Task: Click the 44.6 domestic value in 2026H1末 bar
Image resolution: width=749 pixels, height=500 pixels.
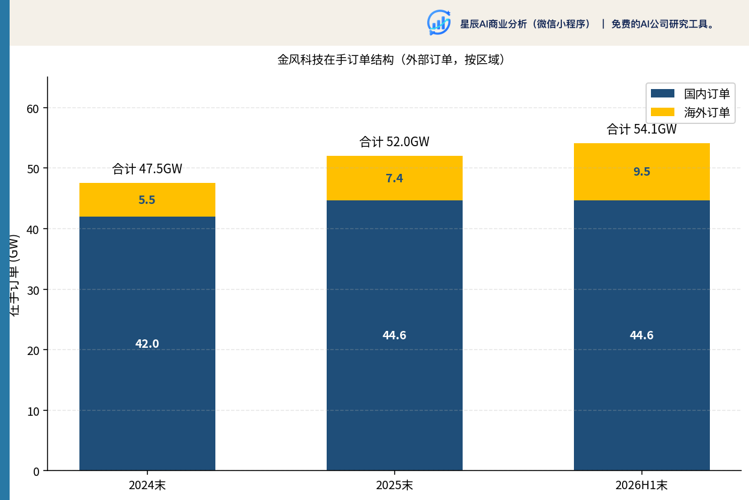Action: [642, 335]
